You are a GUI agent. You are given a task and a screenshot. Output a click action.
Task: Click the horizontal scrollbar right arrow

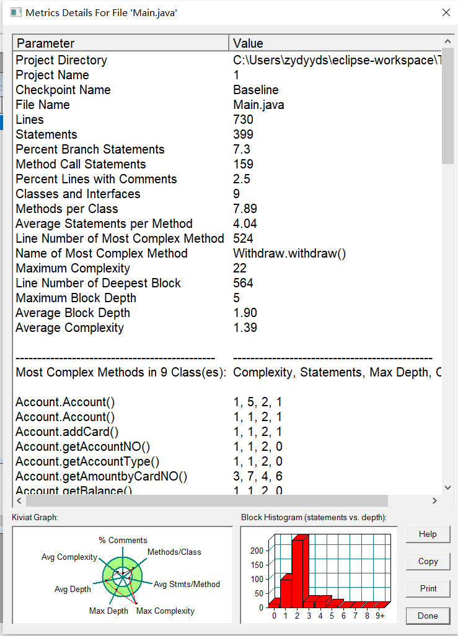(x=435, y=500)
